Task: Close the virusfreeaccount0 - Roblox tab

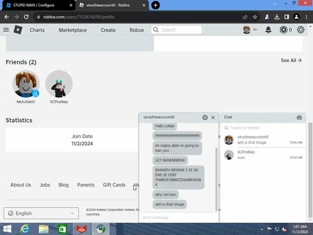Action: point(144,5)
